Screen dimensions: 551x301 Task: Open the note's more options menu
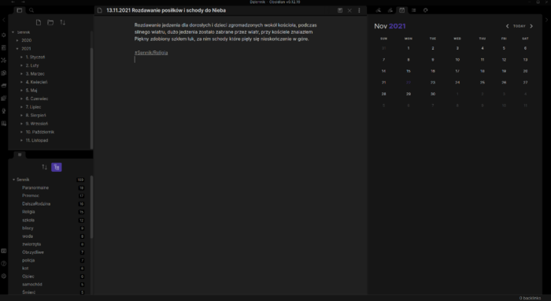pyautogui.click(x=359, y=10)
